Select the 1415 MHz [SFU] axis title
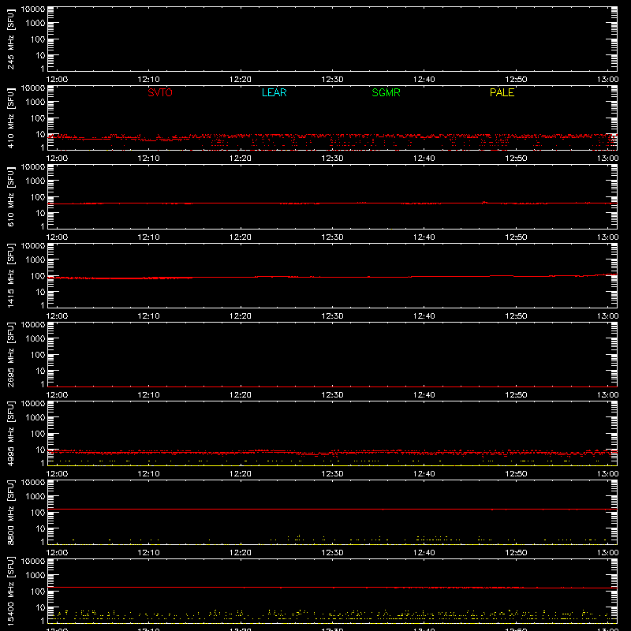Viewport: 631px width, 631px height. (10, 275)
